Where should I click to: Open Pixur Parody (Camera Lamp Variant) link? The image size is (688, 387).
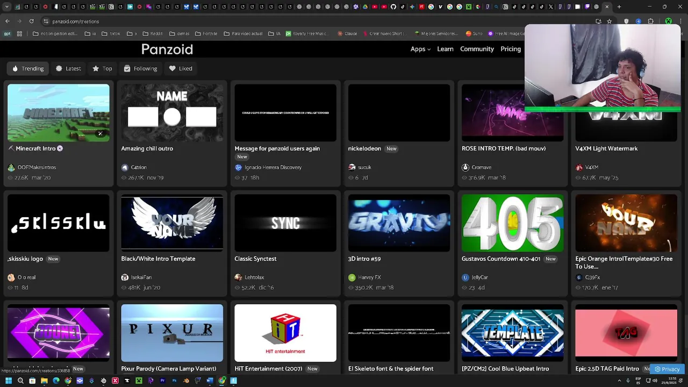coord(169,369)
